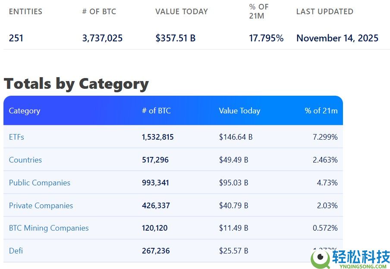Open the Countries category page
This screenshot has width=390, height=269.
[25, 160]
